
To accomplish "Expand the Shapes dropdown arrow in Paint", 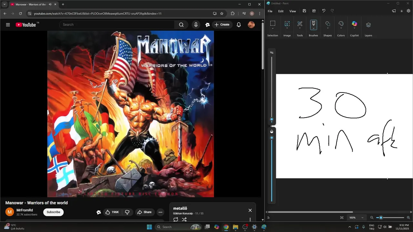I will coord(327,28).
